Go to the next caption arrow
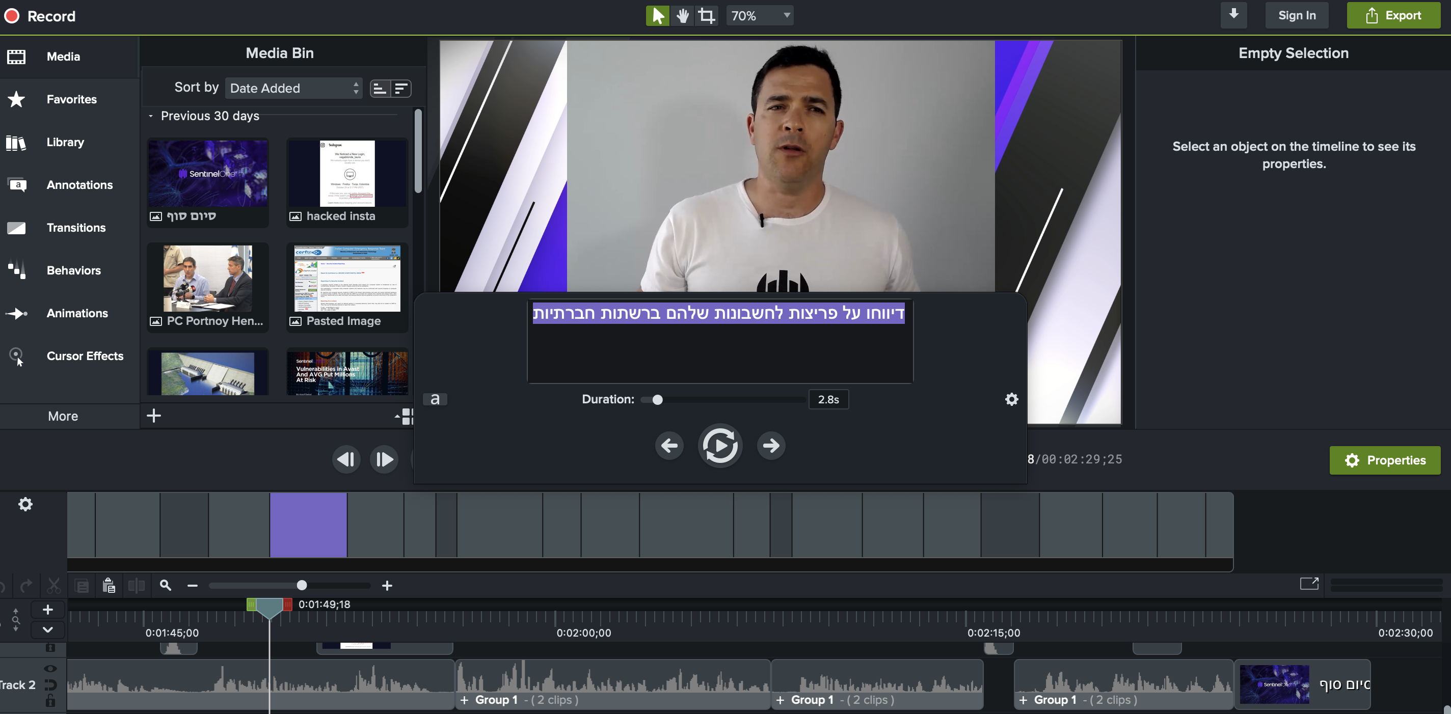This screenshot has width=1451, height=714. pos(770,446)
